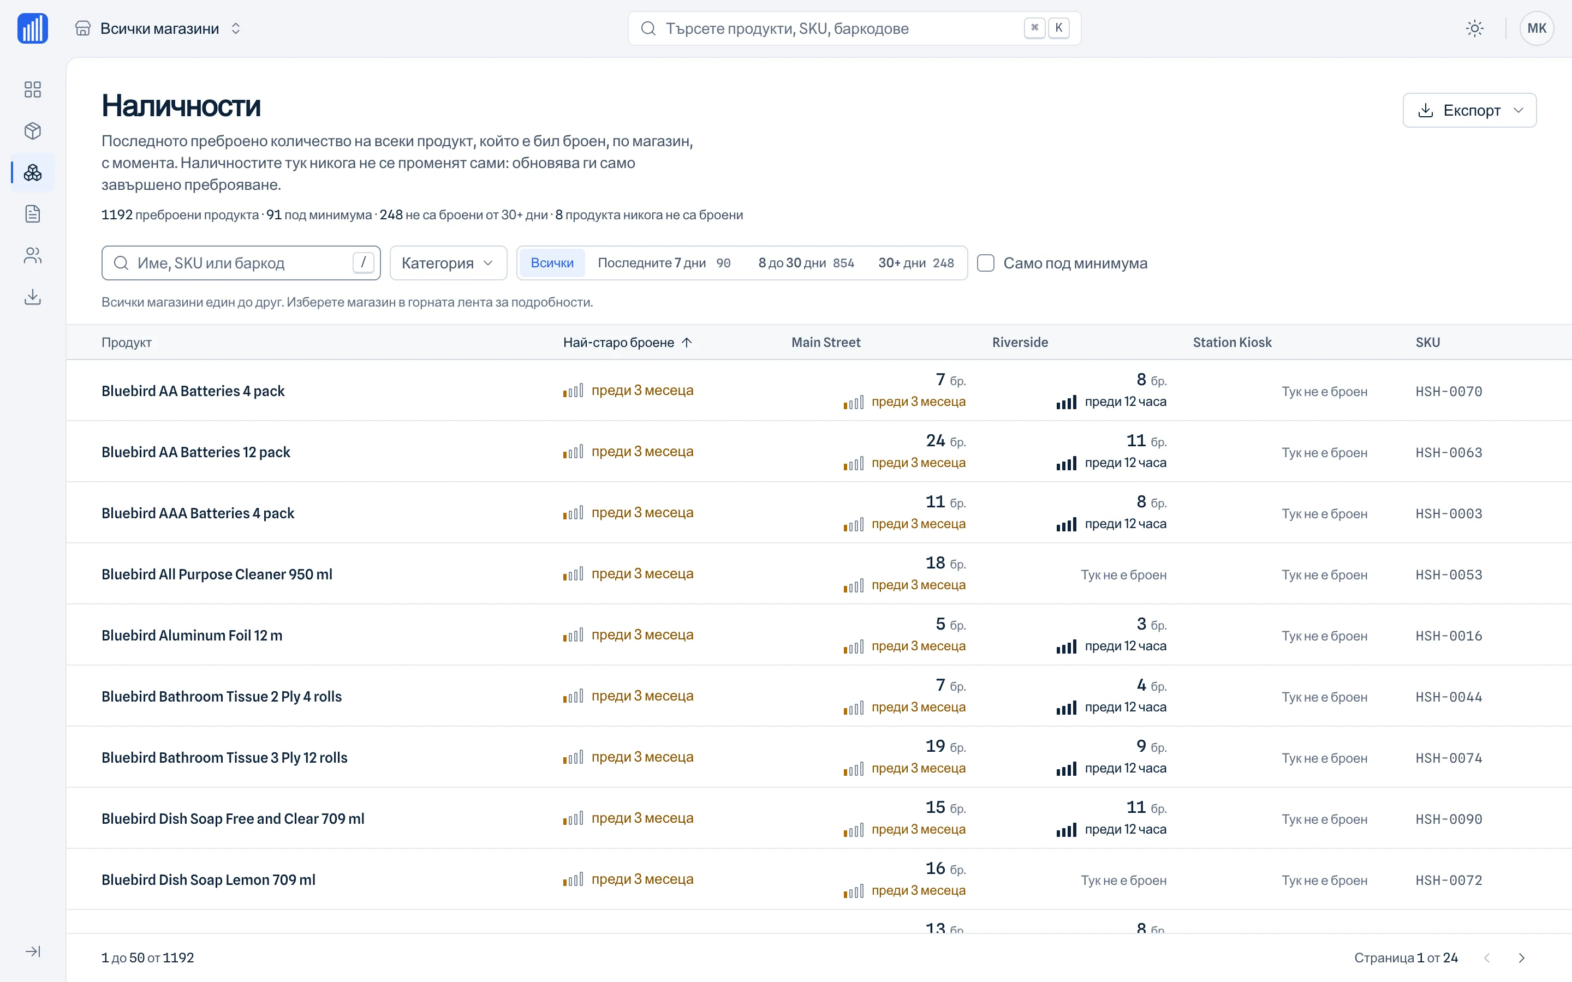Open the MK user avatar
Screen dimensions: 1572x982
coord(1537,28)
